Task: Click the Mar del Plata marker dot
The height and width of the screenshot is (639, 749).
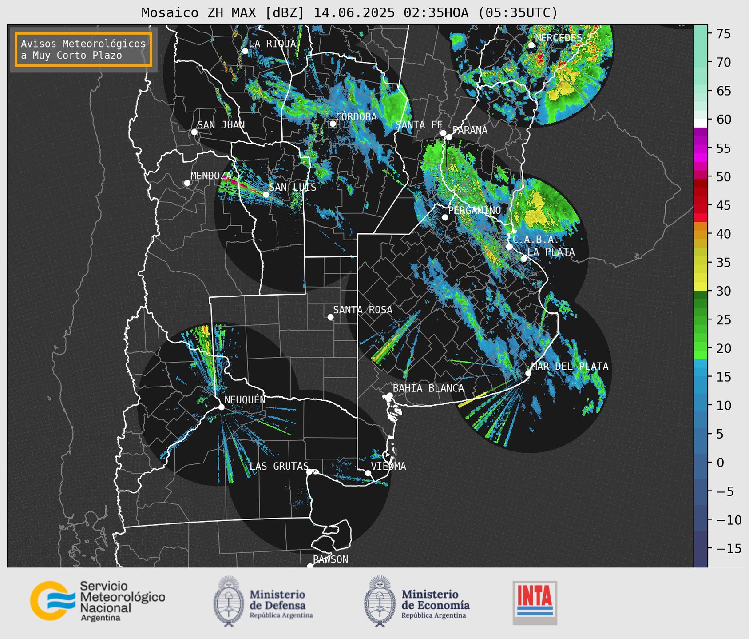Action: click(528, 373)
